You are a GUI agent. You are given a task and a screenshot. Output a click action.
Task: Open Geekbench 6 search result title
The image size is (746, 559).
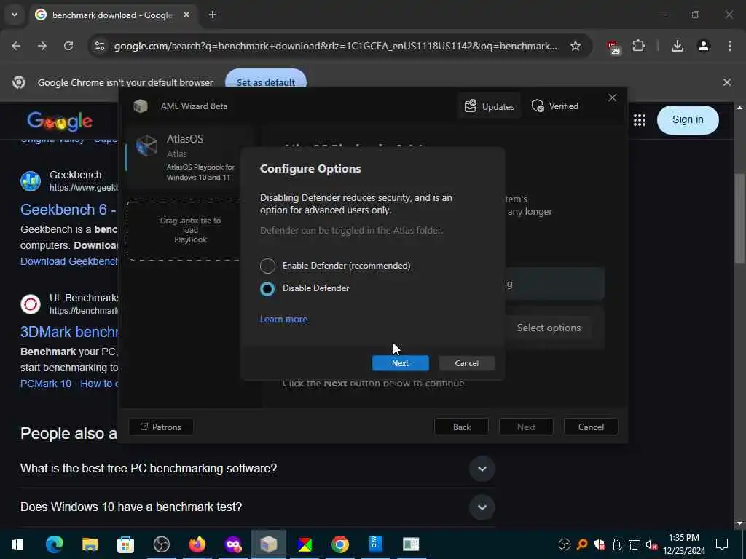[68, 210]
